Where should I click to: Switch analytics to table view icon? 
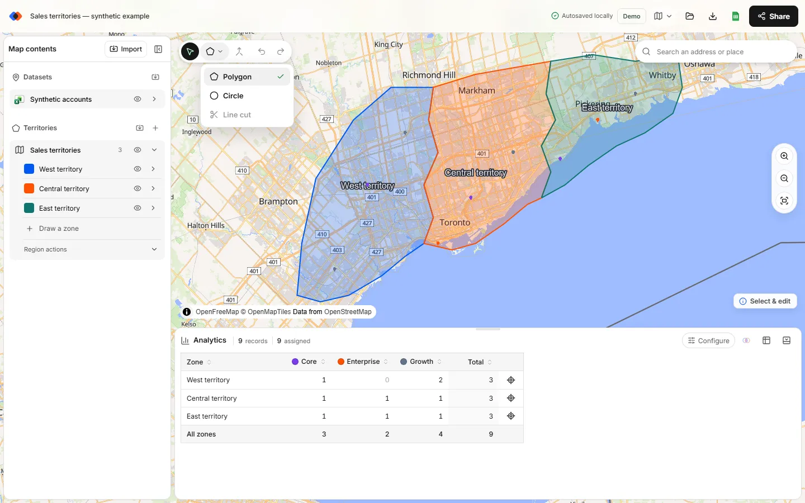point(766,340)
